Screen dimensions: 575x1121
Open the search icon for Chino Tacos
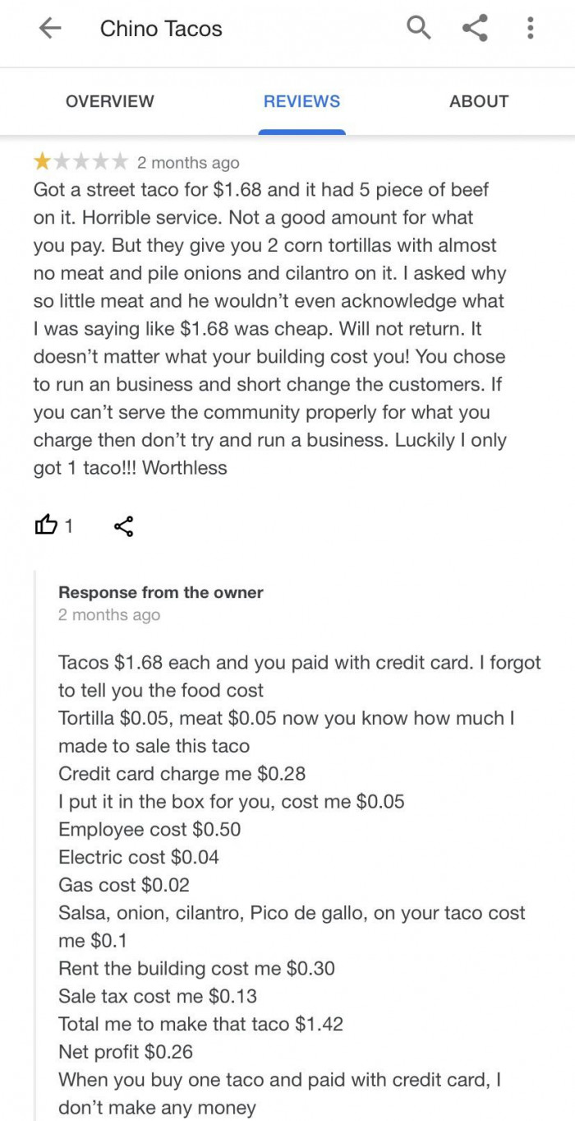click(x=418, y=27)
